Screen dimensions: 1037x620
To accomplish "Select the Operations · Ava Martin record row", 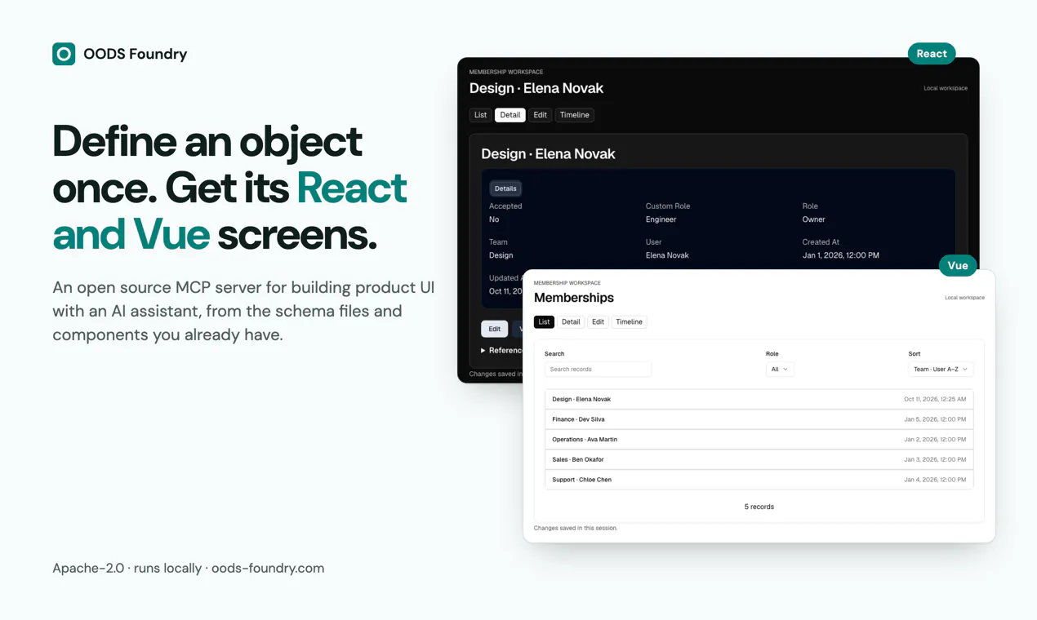I will point(759,440).
